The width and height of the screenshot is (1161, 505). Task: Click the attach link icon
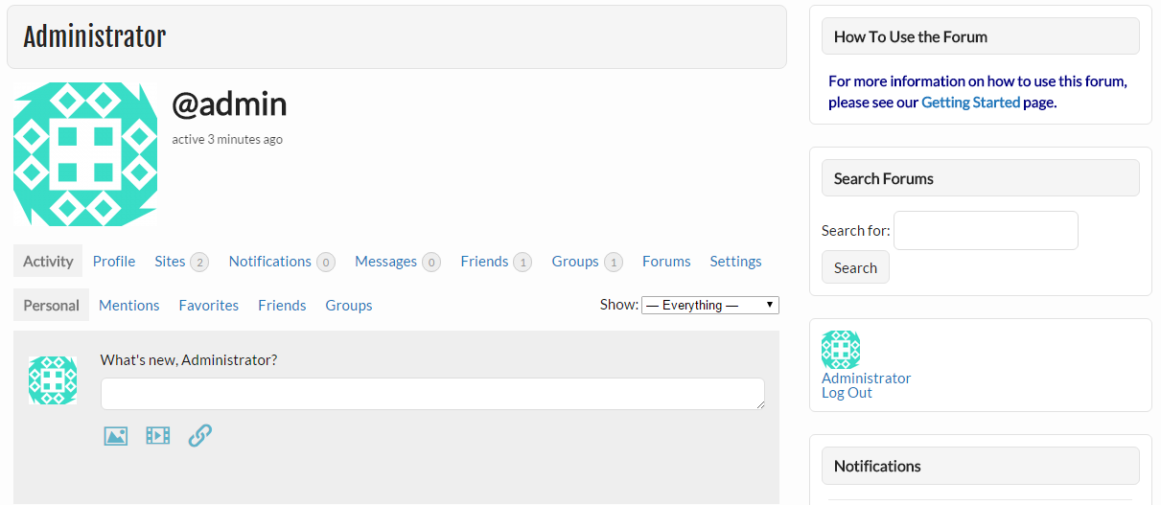click(199, 436)
